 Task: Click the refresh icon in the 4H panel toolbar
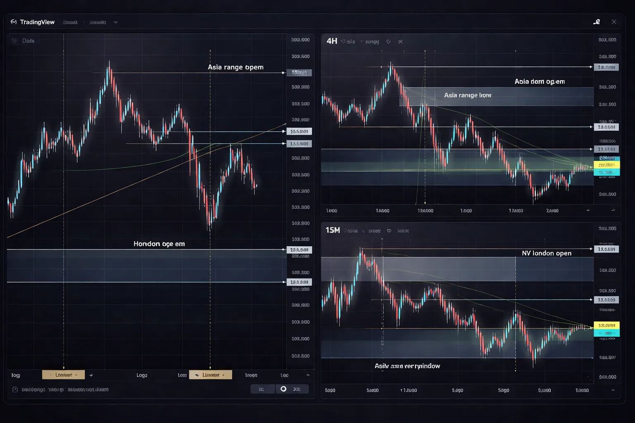[x=389, y=41]
